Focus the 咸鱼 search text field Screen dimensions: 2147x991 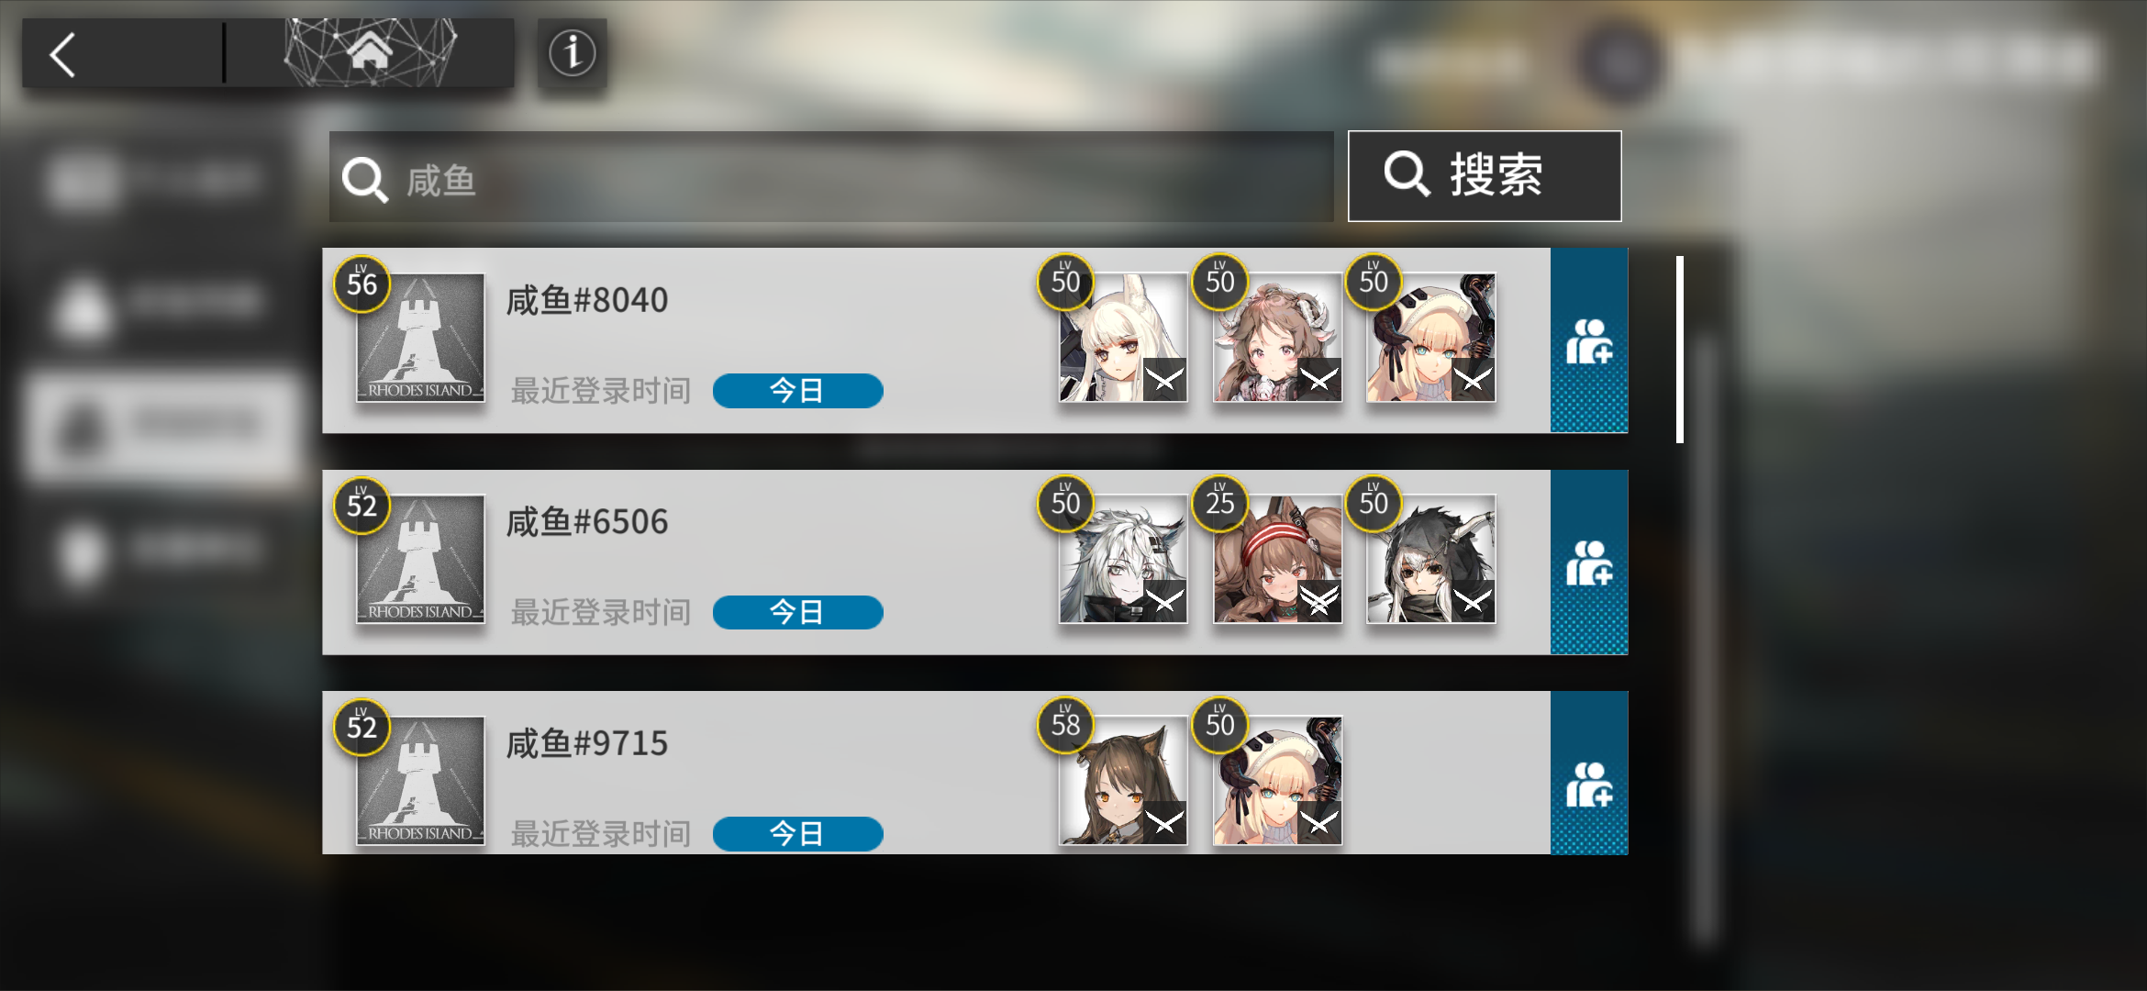pyautogui.click(x=831, y=177)
